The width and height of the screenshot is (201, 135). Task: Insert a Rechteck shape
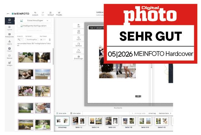[x=79, y=45]
